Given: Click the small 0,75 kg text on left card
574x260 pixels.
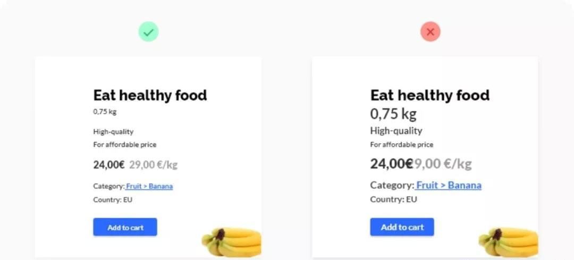Looking at the screenshot, I should [105, 112].
